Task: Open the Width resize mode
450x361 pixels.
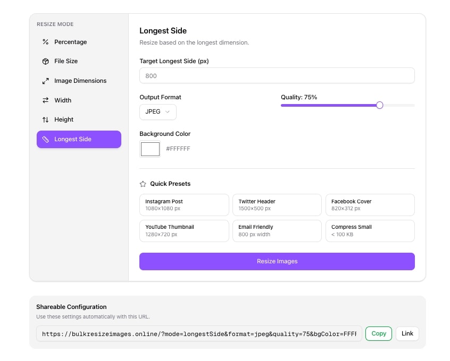Action: click(79, 100)
